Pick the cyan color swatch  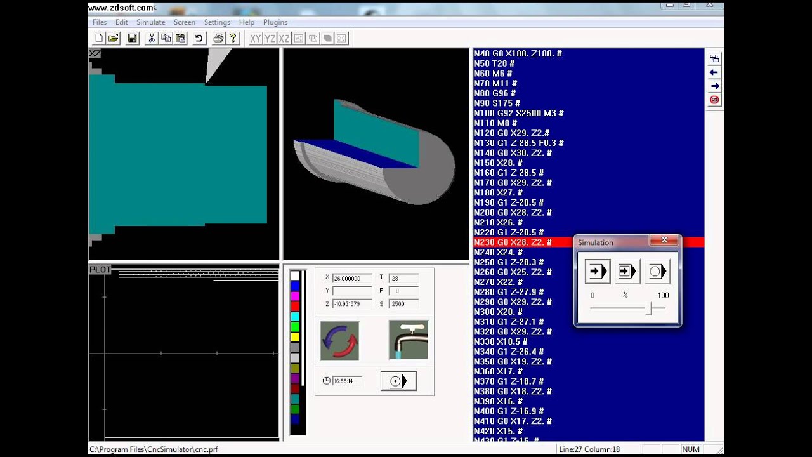pyautogui.click(x=295, y=317)
